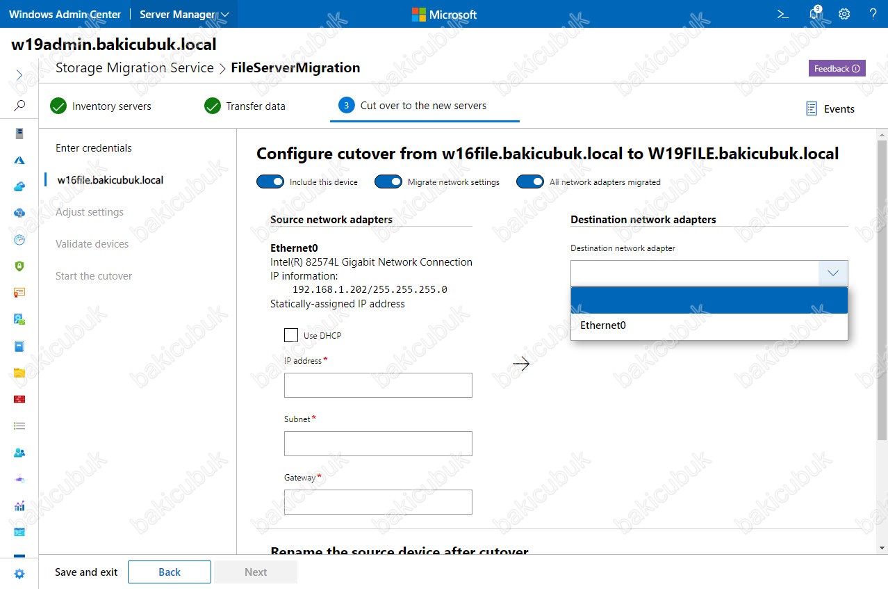Open the Firewall red brick icon
The width and height of the screenshot is (888, 589).
pos(19,399)
